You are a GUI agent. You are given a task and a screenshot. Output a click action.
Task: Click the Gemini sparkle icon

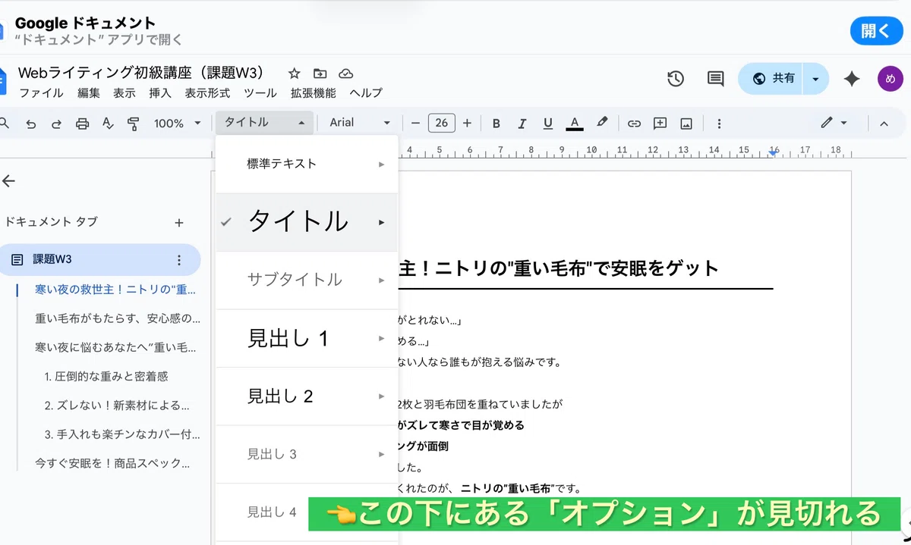coord(852,78)
